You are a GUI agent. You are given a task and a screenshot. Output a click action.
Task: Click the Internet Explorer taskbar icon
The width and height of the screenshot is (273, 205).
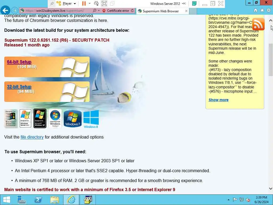[x=71, y=200]
